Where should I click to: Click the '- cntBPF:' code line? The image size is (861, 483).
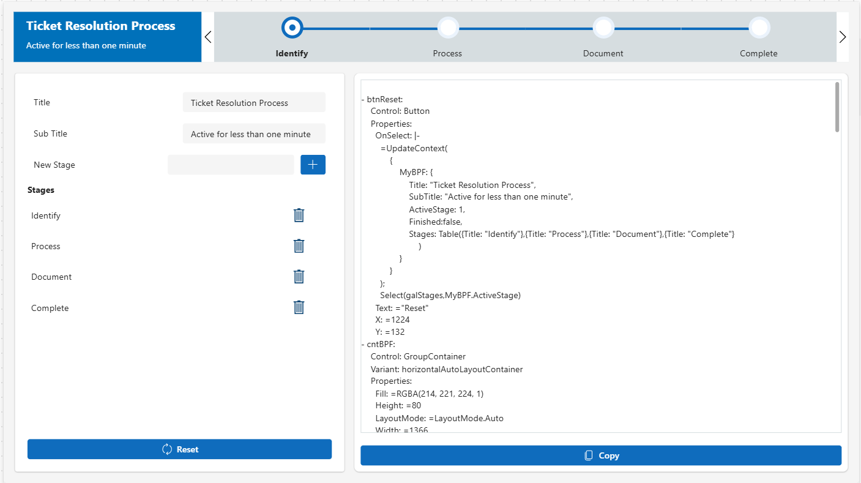tap(378, 344)
